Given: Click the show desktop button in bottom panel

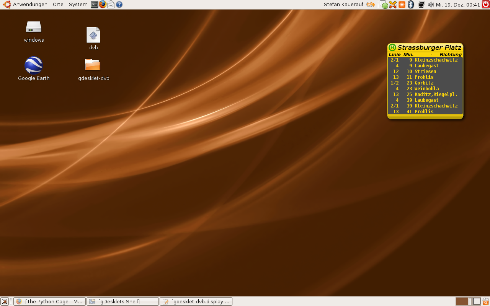Looking at the screenshot, I should point(5,301).
